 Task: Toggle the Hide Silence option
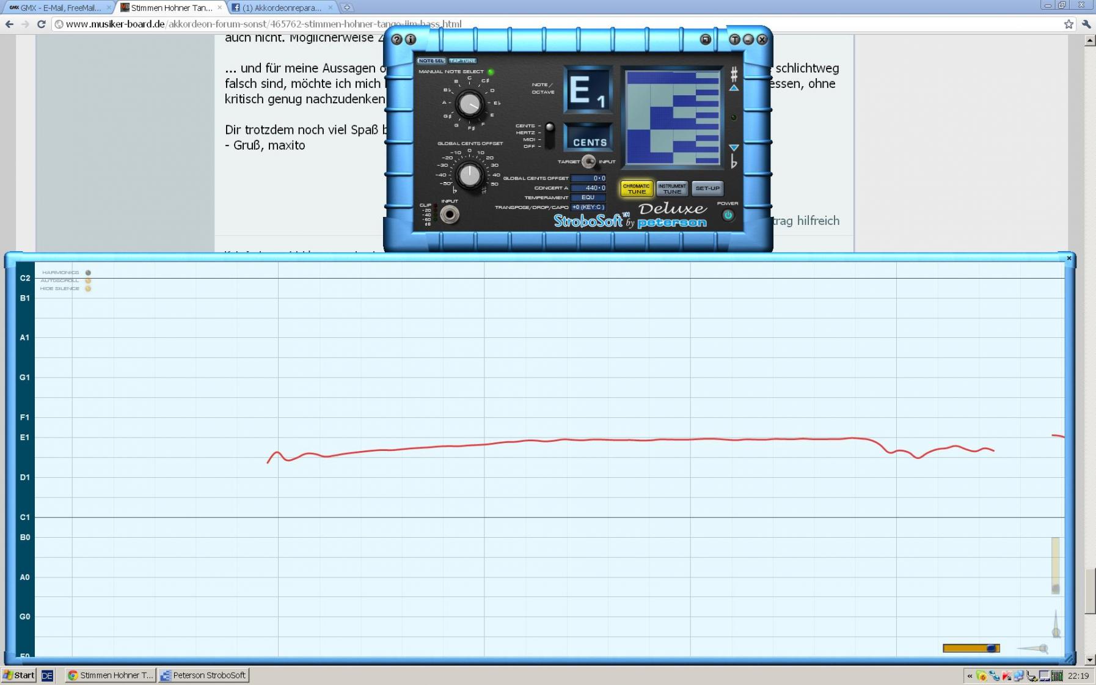[x=88, y=288]
